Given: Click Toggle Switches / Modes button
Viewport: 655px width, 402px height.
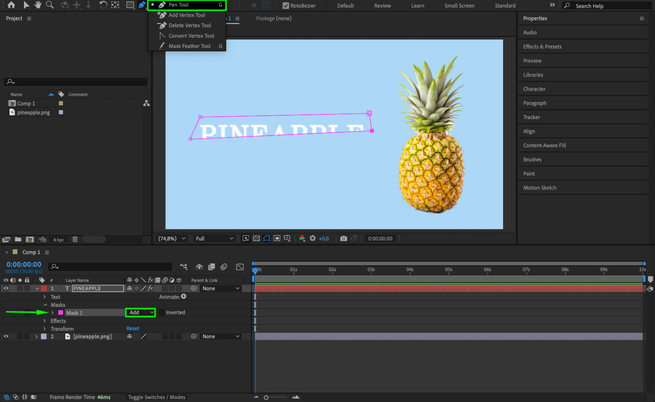Looking at the screenshot, I should (x=156, y=397).
